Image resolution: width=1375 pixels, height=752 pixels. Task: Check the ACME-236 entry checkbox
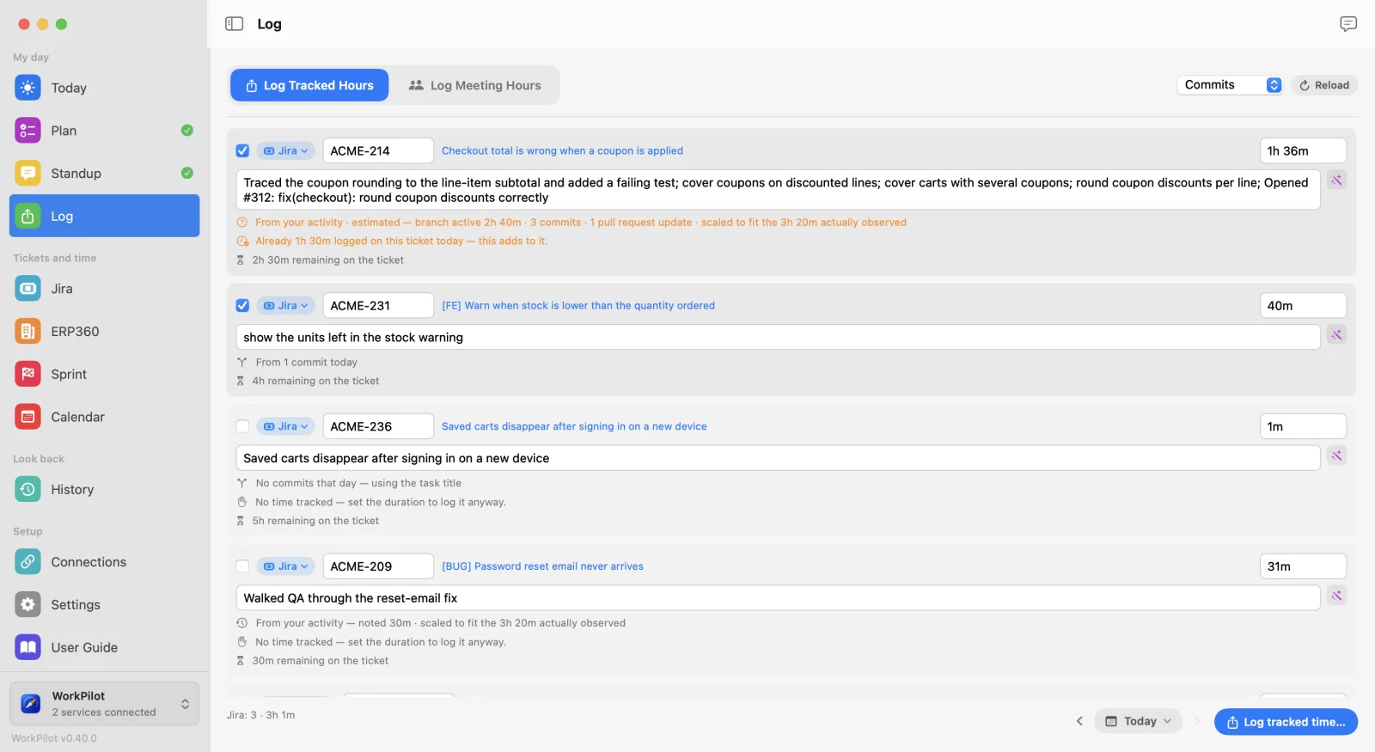(242, 426)
